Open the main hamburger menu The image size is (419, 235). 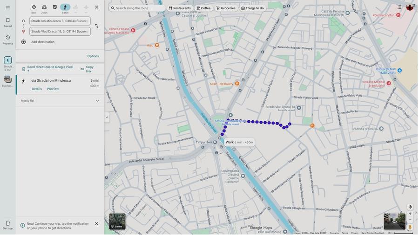click(x=7, y=8)
